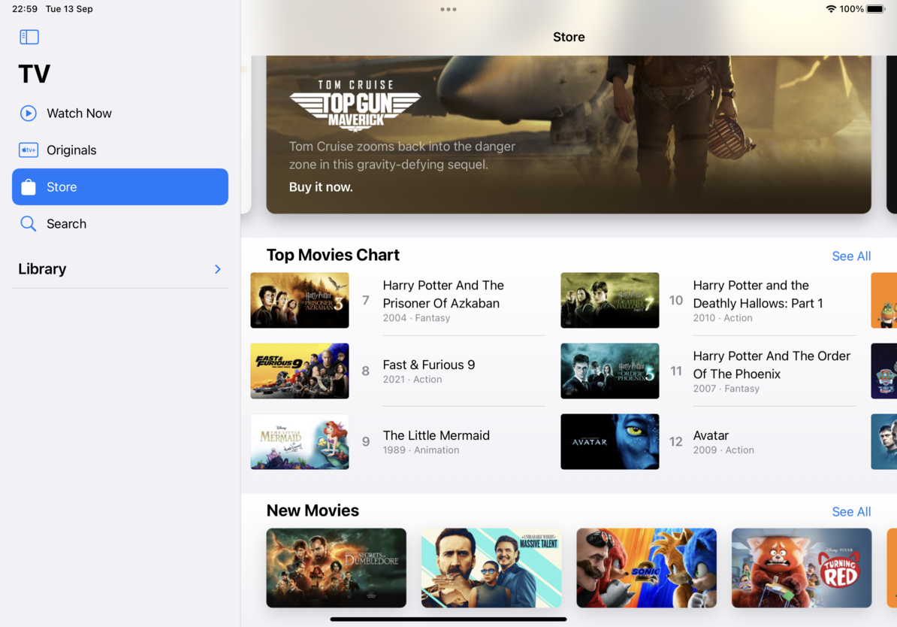897x627 pixels.
Task: See All in New Movies
Action: [x=851, y=511]
